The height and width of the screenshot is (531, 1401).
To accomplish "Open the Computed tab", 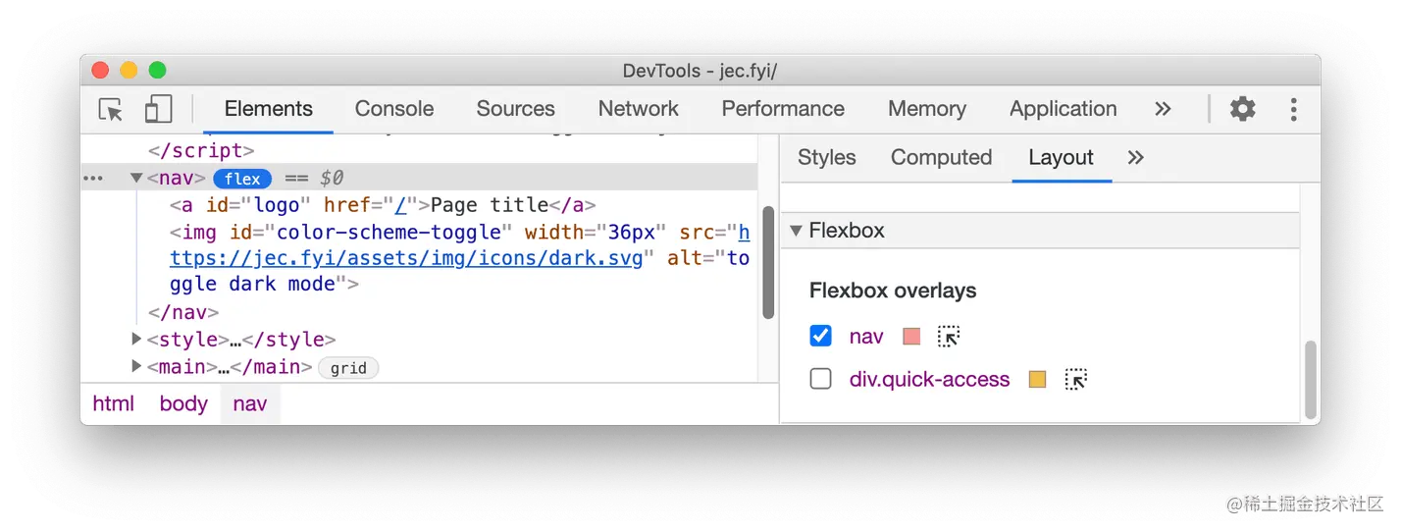I will (941, 157).
